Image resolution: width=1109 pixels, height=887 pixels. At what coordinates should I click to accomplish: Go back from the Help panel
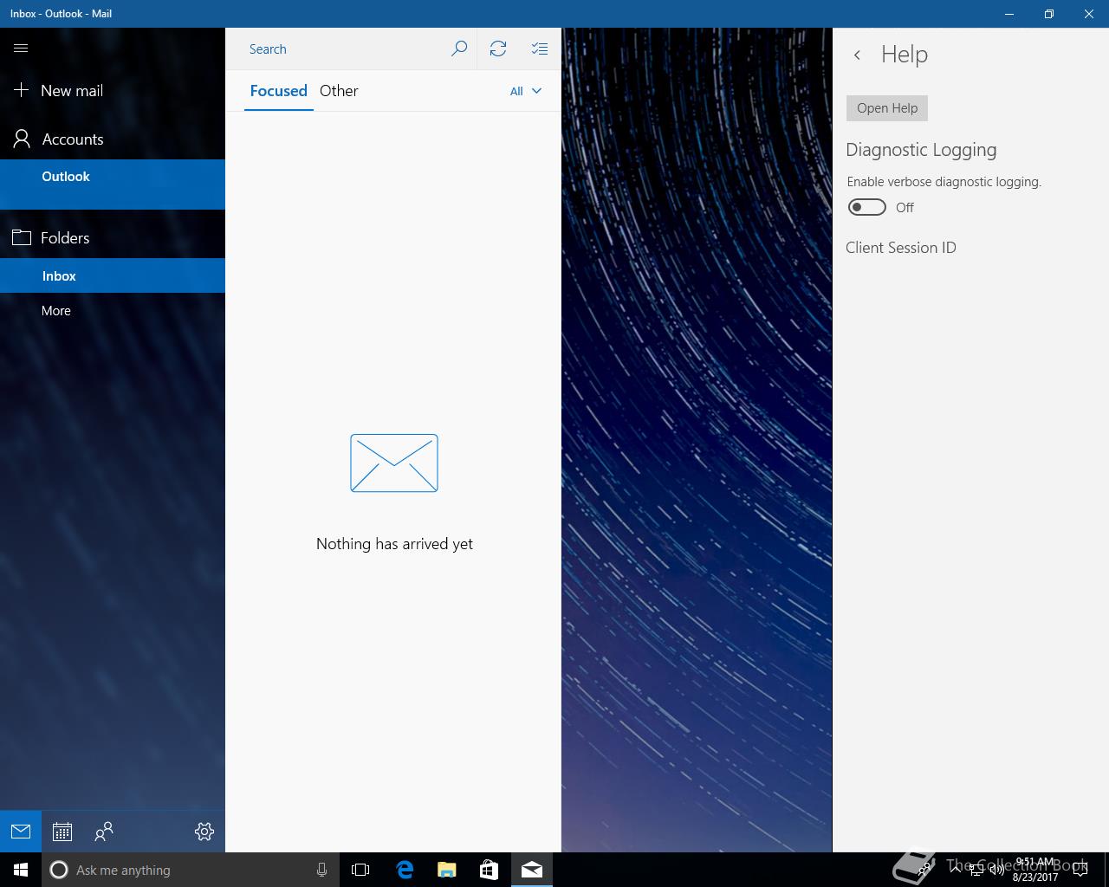[857, 55]
